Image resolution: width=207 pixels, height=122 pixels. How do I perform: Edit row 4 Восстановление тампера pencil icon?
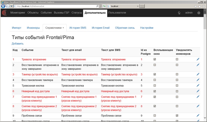point(198,80)
